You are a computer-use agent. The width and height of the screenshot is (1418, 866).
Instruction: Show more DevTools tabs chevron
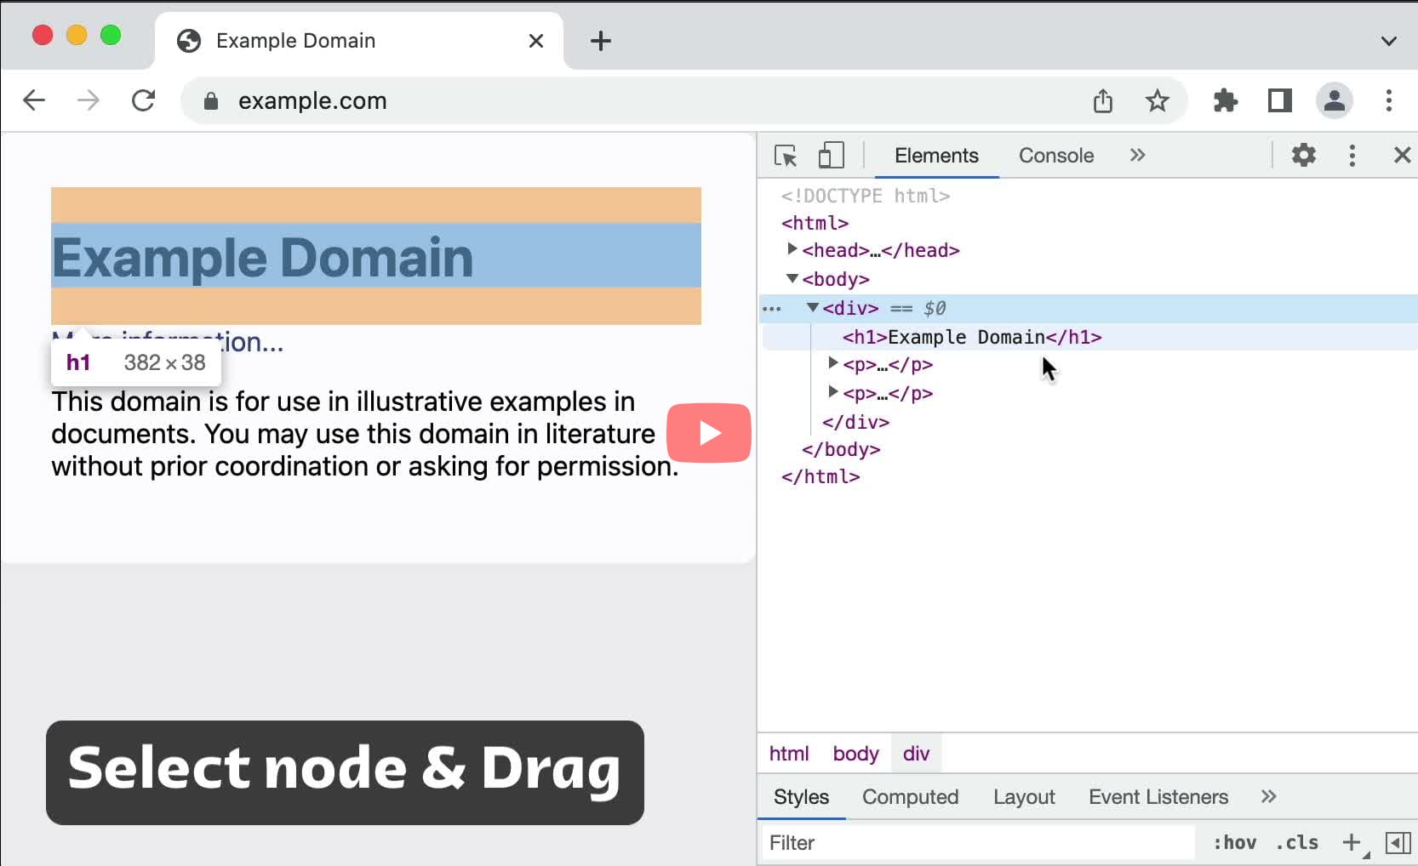(x=1137, y=155)
